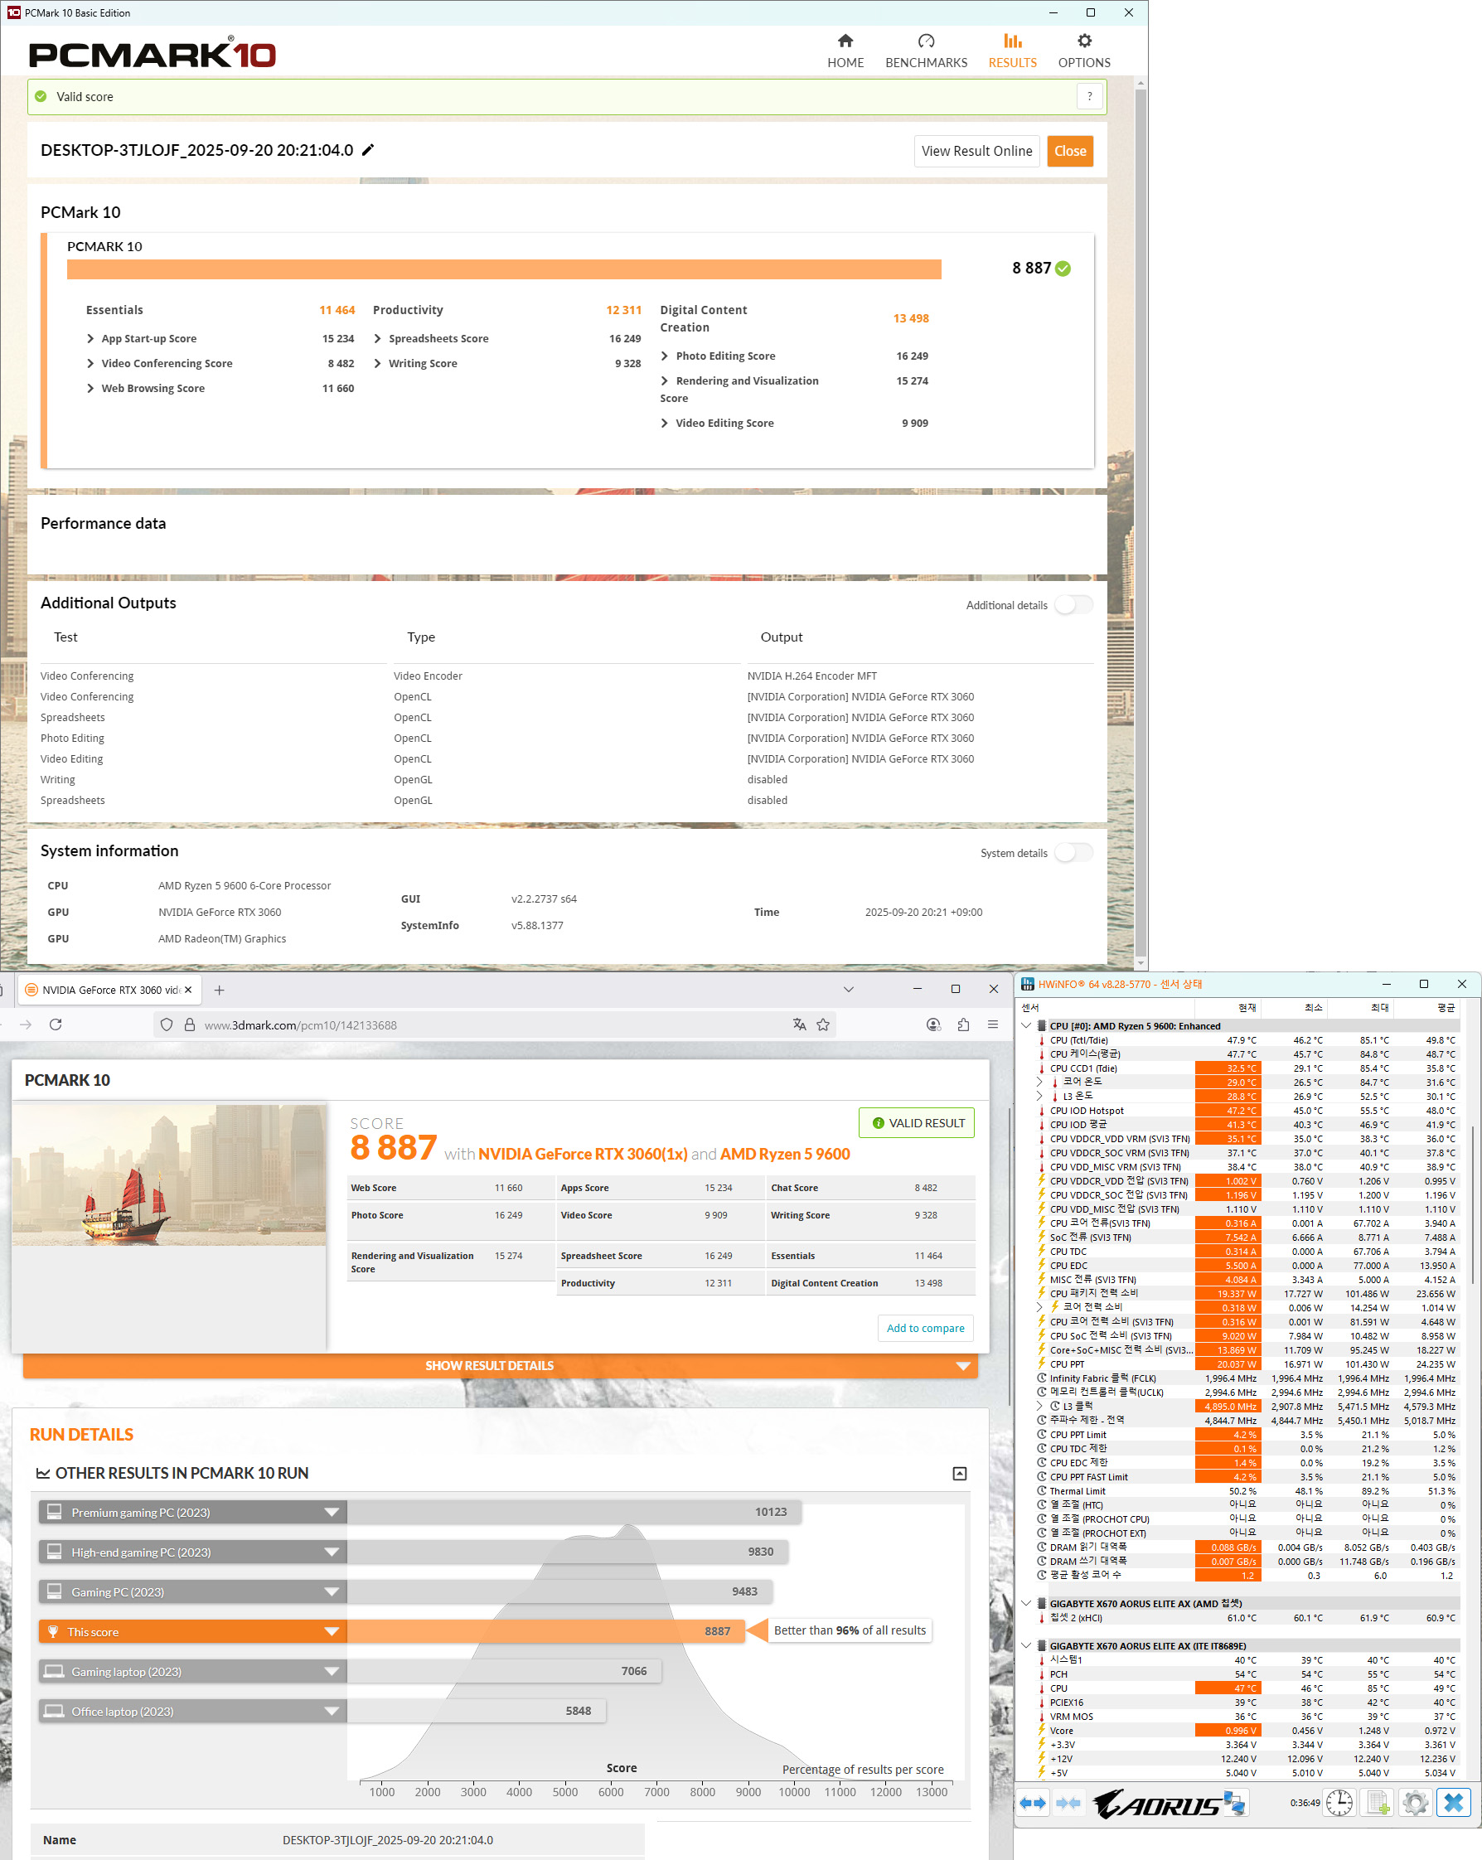Expand the 코어 온도 tree row
This screenshot has width=1482, height=1860.
coord(1040,1082)
